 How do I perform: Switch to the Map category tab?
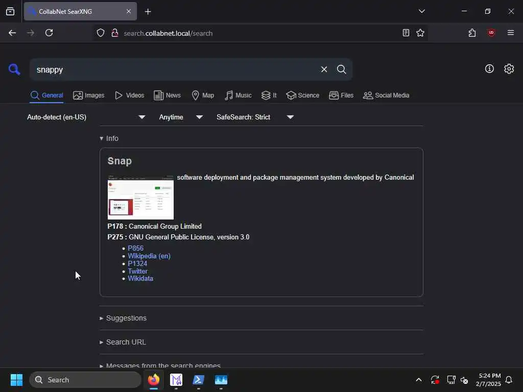(203, 95)
